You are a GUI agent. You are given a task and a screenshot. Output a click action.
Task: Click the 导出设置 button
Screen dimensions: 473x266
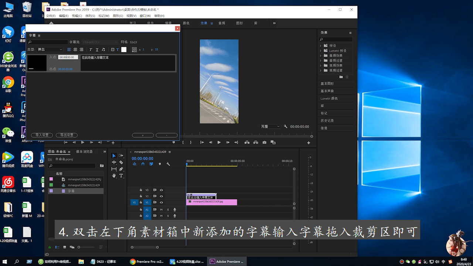click(67, 135)
